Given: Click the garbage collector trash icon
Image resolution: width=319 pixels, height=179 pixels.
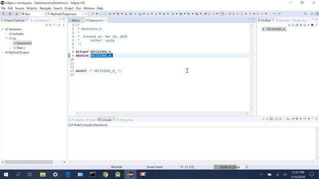Looking at the screenshot, I should click(x=247, y=167).
